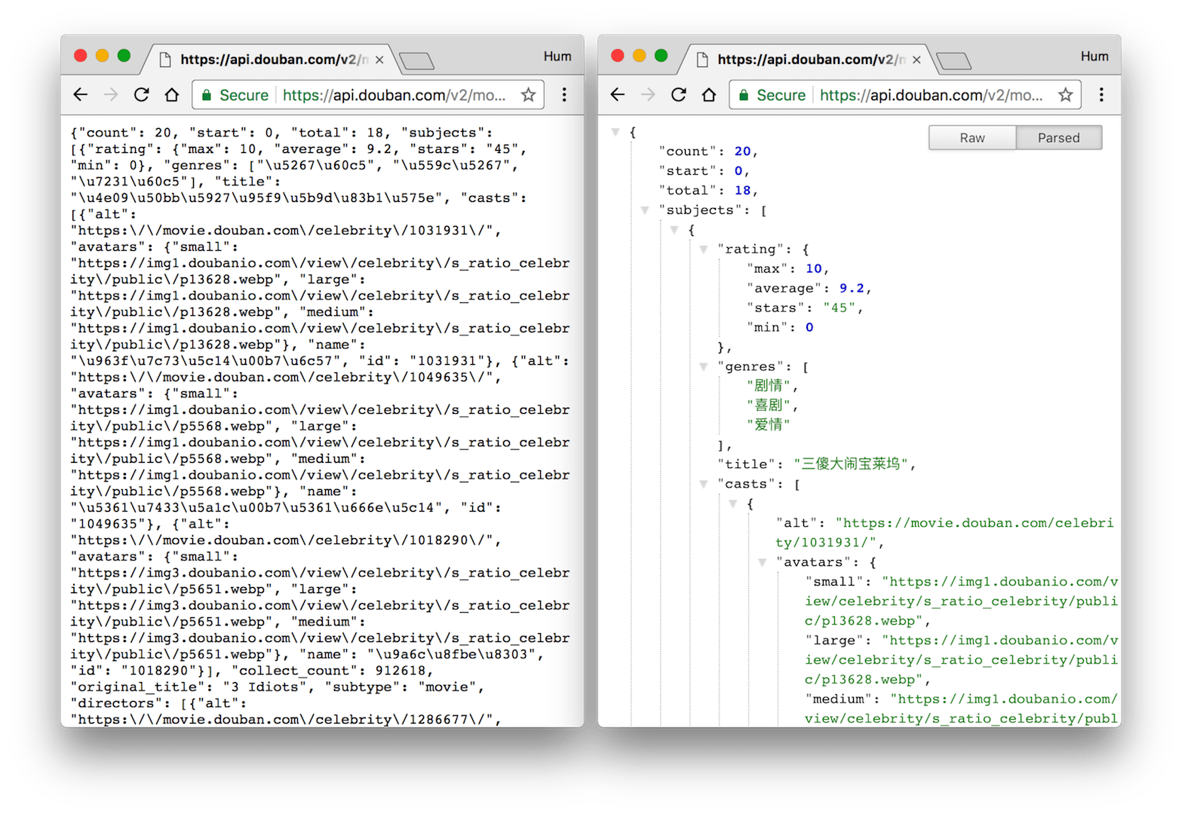Reload the page in right browser window

point(678,95)
